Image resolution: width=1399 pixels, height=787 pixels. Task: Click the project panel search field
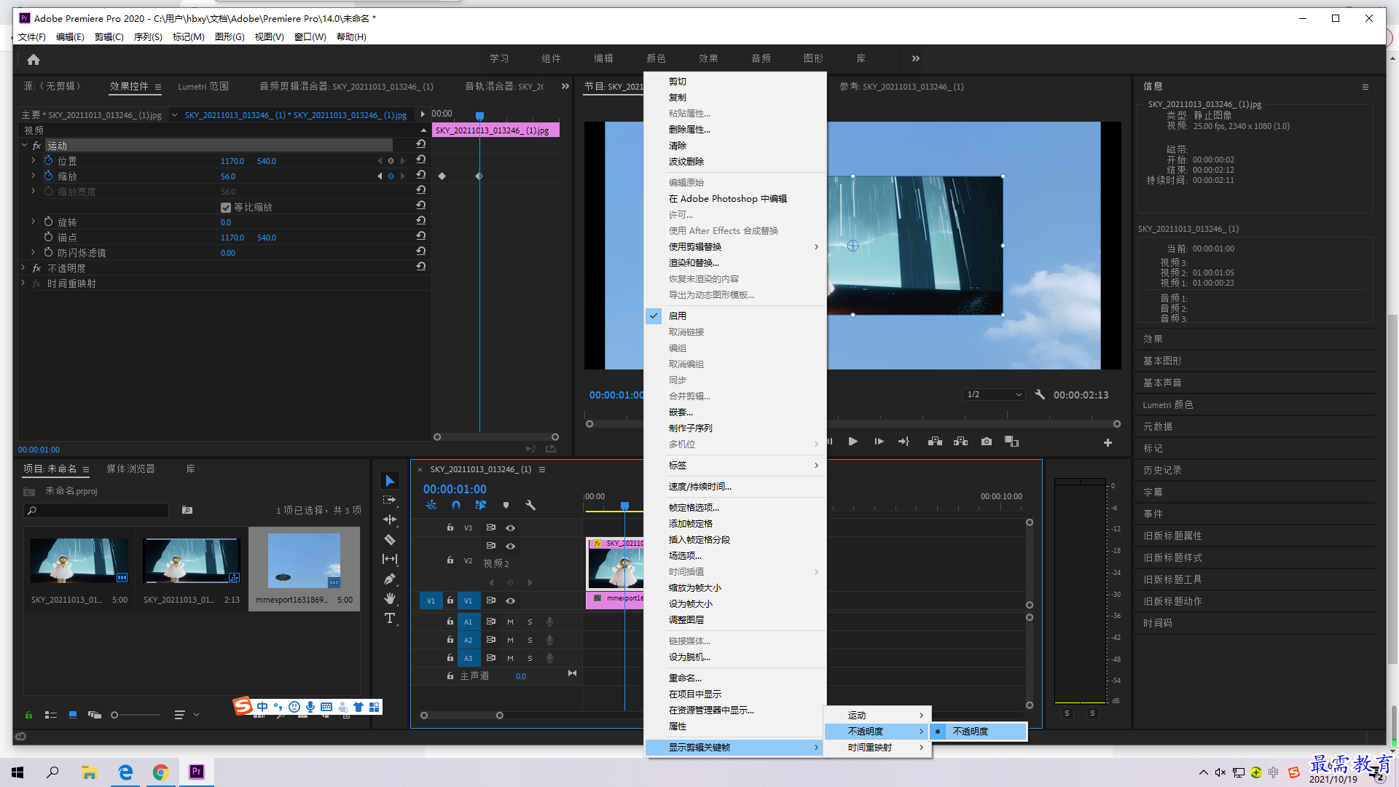tap(96, 510)
